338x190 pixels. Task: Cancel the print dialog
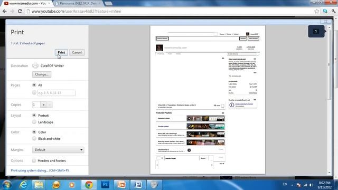[x=77, y=52]
